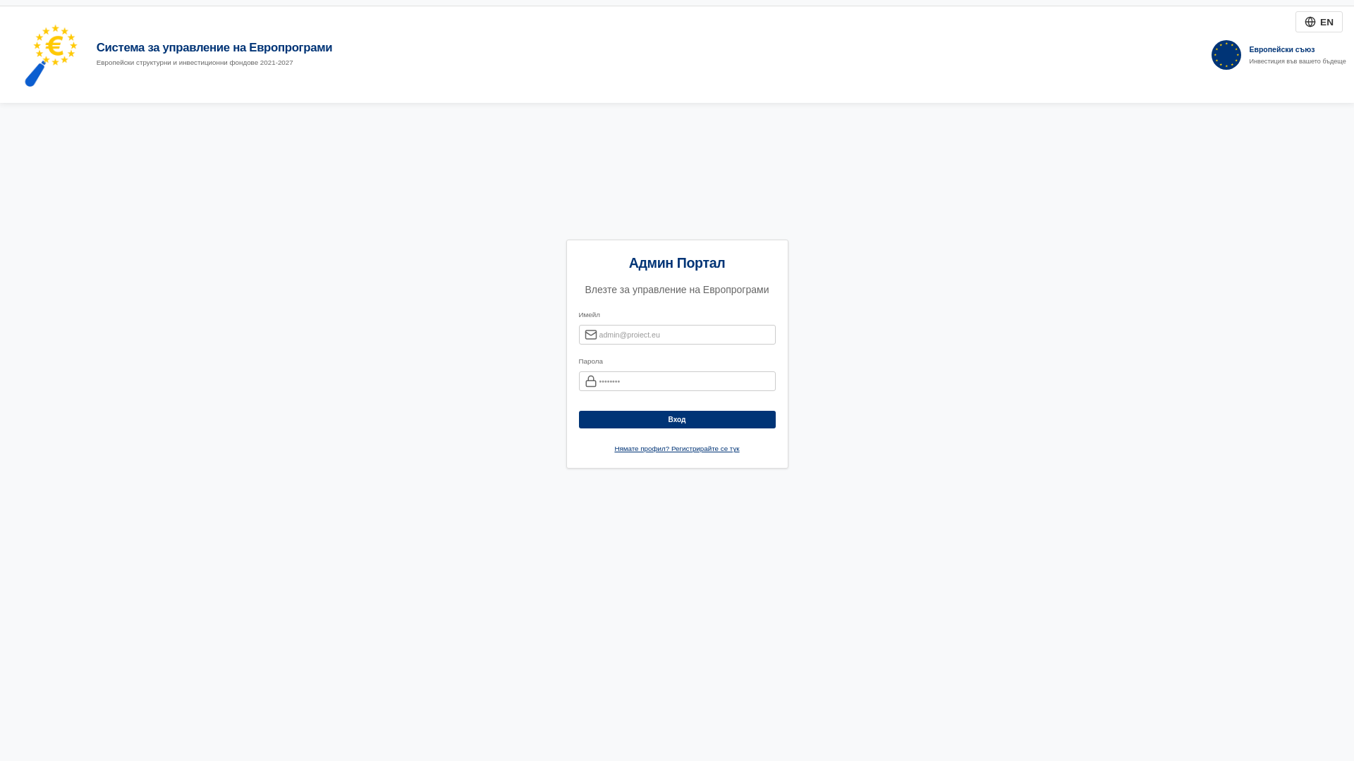Click the Европейски съюз header text
Viewport: 1354px width, 761px height.
click(x=1282, y=49)
